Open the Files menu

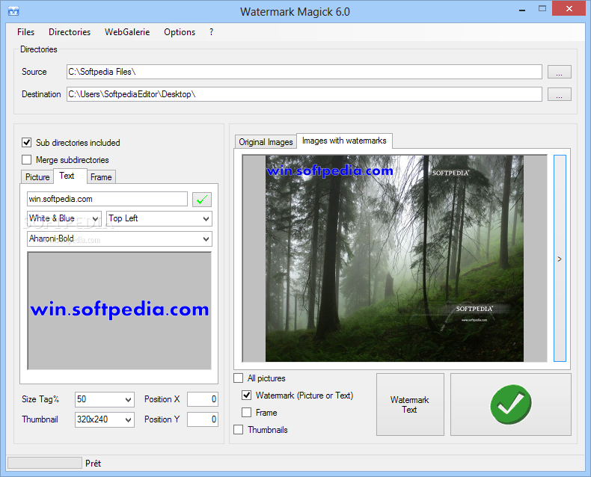tap(25, 32)
